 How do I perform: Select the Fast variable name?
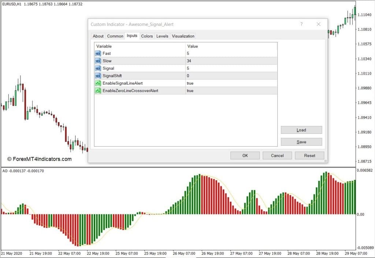point(107,53)
